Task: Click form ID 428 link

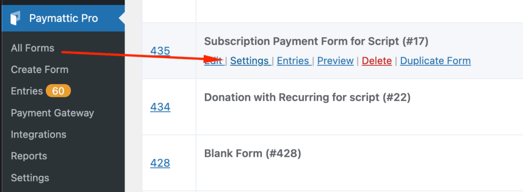Action: click(x=160, y=163)
